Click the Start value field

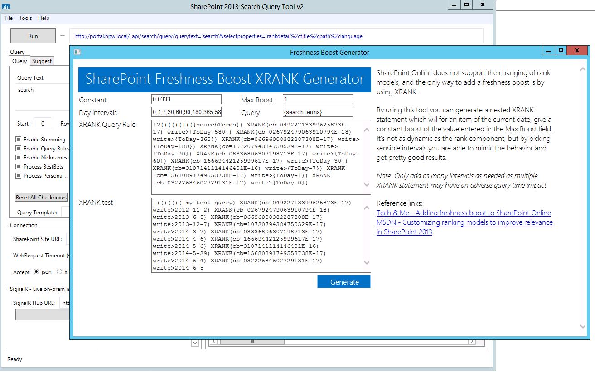click(x=43, y=124)
